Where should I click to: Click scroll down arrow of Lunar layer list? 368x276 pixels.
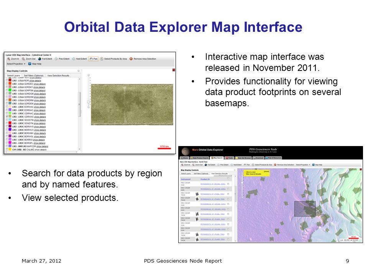pos(80,149)
